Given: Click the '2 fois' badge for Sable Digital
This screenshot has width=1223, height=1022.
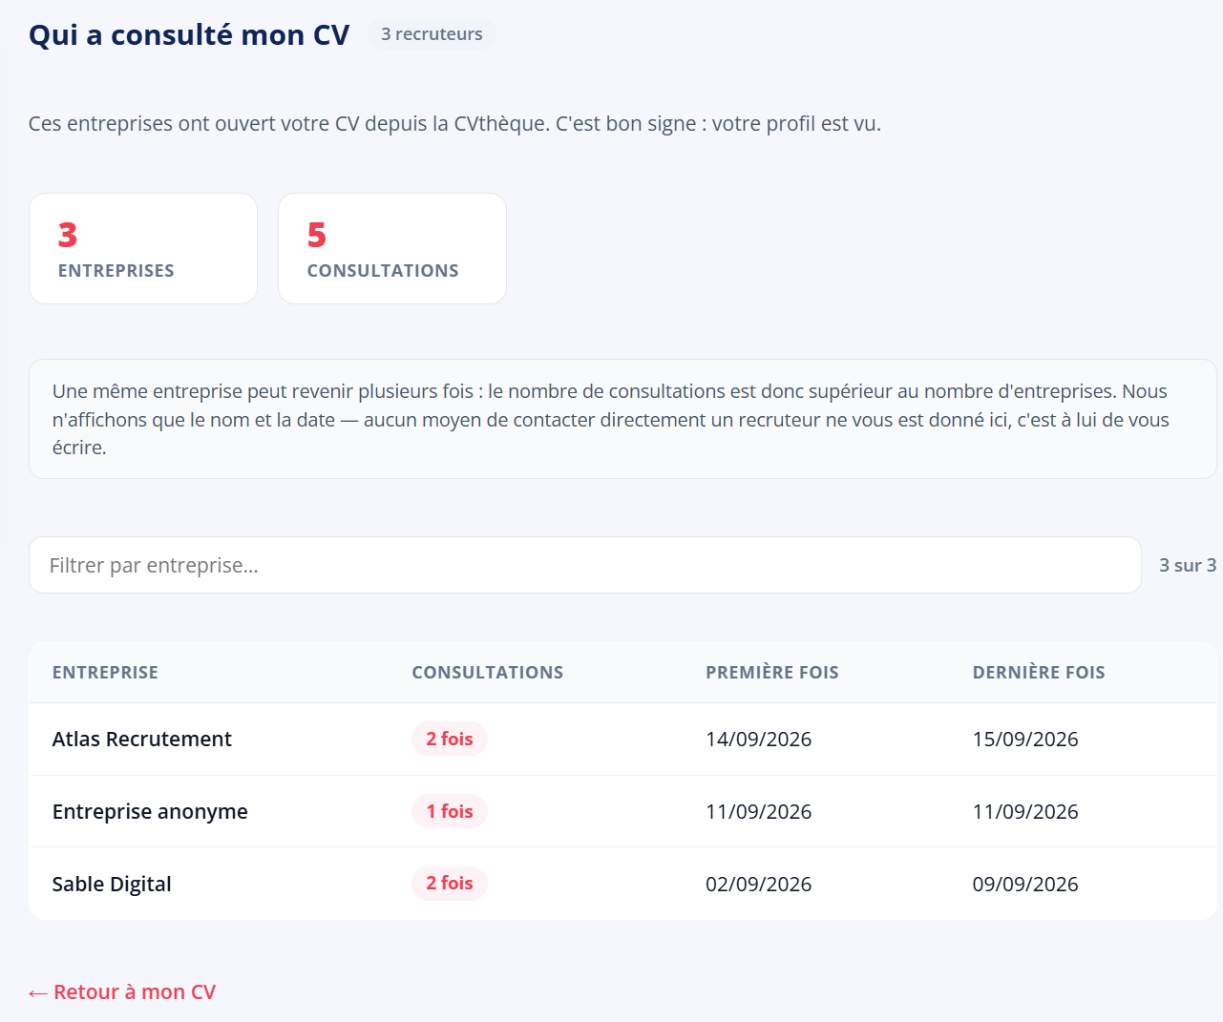Looking at the screenshot, I should point(450,884).
